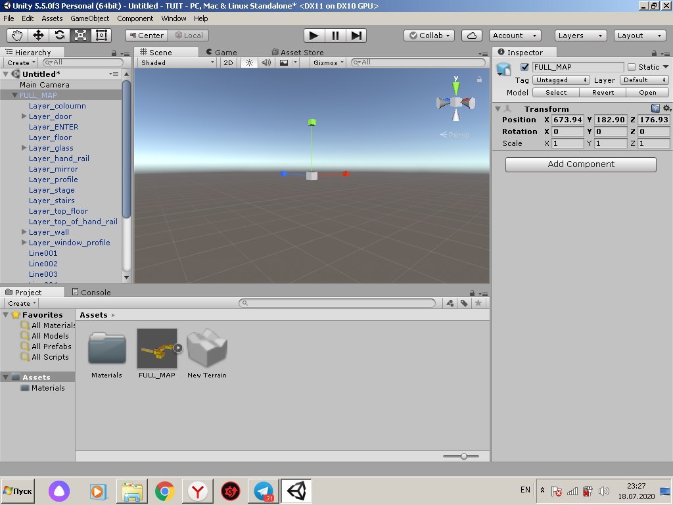Screen dimensions: 673x505
Task: Switch to the Console tab
Action: pyautogui.click(x=95, y=292)
